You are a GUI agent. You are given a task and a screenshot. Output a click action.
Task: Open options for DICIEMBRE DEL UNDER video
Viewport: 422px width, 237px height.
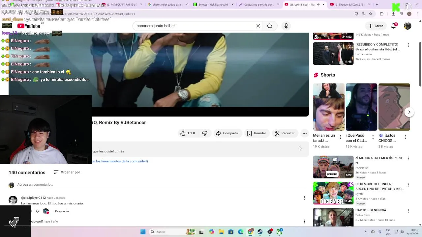point(408,185)
